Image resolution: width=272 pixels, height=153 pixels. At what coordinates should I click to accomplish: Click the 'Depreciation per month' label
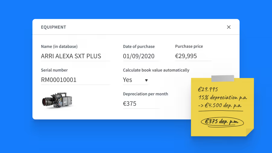145,94
